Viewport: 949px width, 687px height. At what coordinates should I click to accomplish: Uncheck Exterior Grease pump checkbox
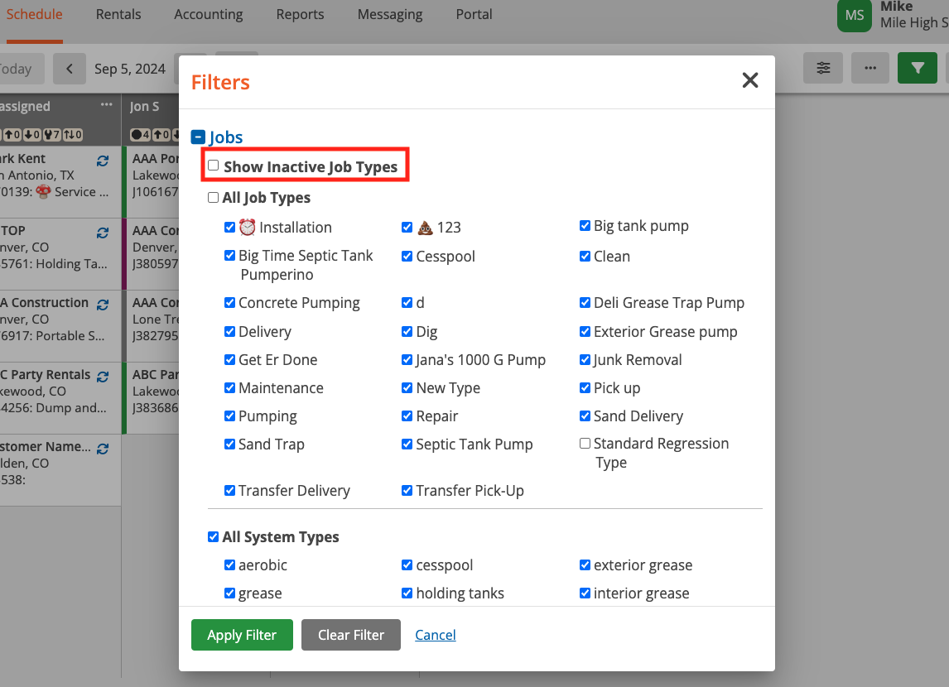coord(585,331)
